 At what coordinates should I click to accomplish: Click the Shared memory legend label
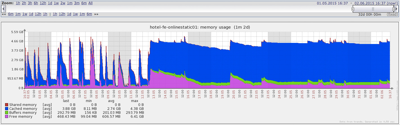click(x=23, y=105)
